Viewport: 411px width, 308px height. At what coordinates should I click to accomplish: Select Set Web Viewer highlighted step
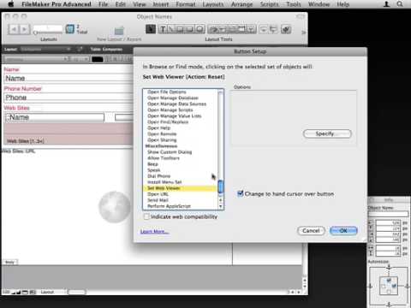point(181,188)
